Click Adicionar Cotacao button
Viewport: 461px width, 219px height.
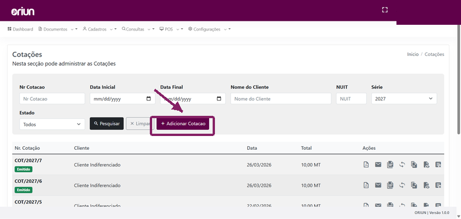click(x=183, y=124)
